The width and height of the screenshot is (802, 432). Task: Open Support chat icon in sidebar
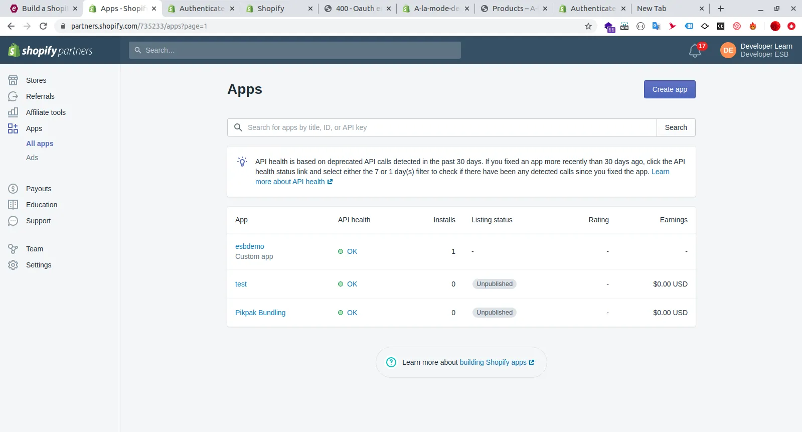(13, 221)
